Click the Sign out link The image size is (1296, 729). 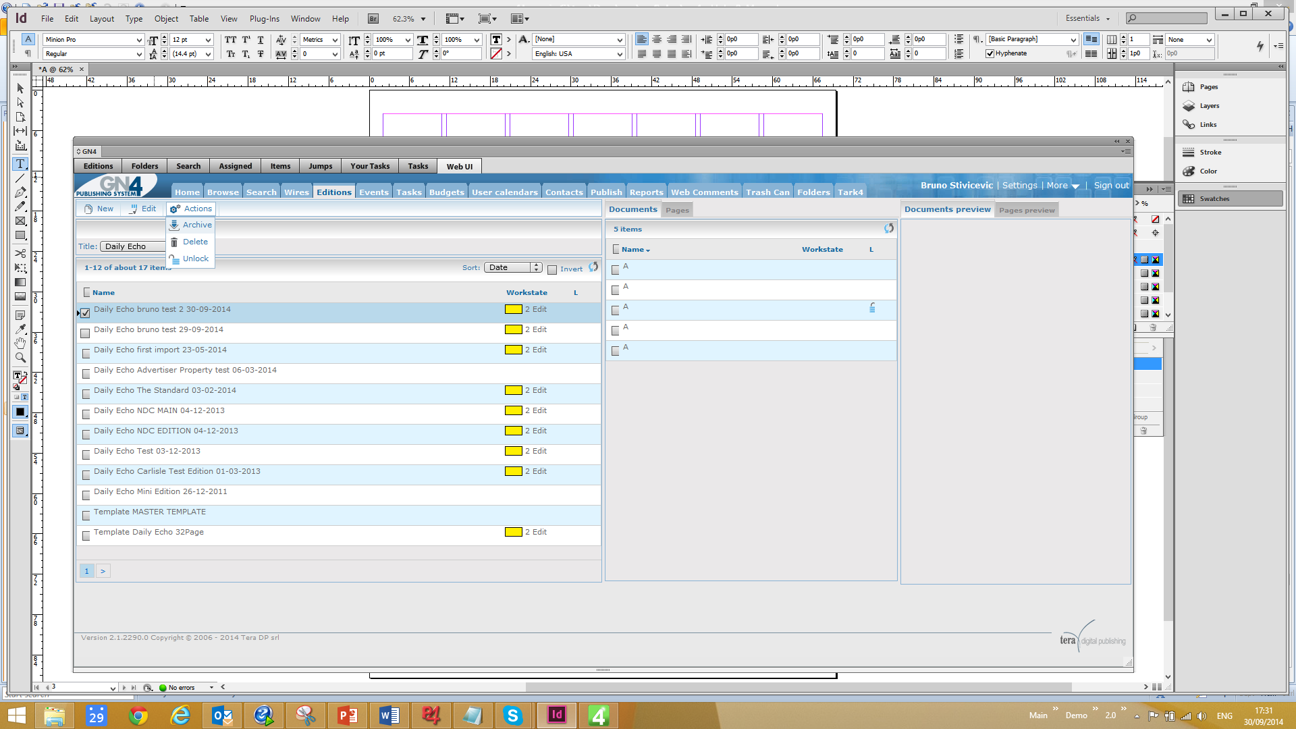coord(1111,186)
